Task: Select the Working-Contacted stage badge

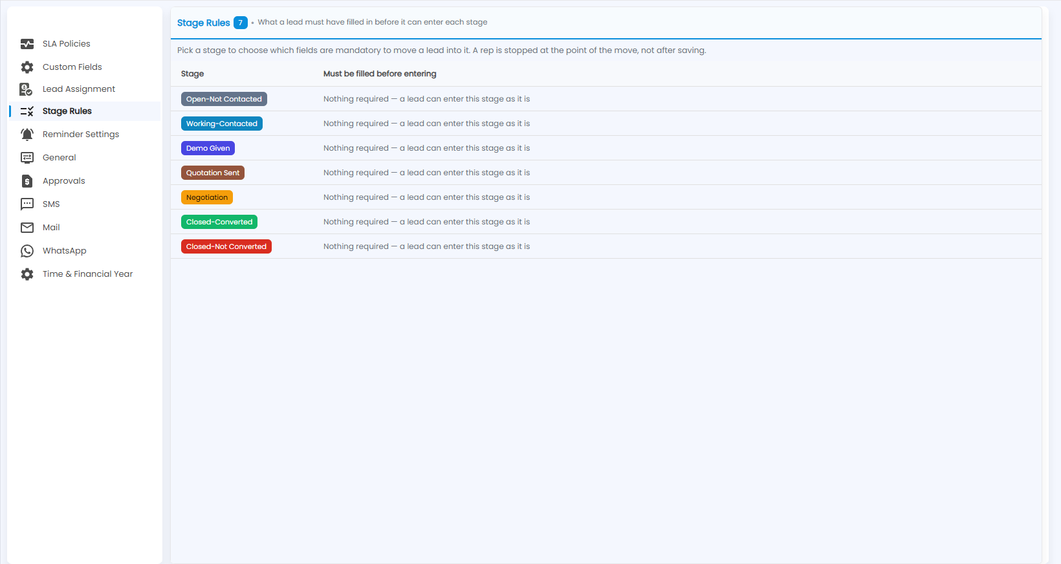Action: pos(222,124)
